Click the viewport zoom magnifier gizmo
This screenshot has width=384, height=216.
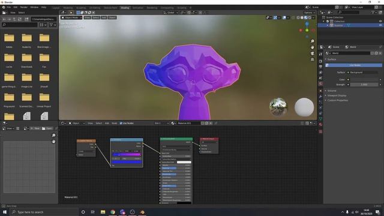312,41
